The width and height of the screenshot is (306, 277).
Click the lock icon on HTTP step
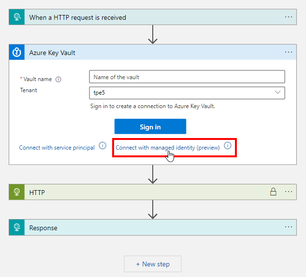pos(273,192)
